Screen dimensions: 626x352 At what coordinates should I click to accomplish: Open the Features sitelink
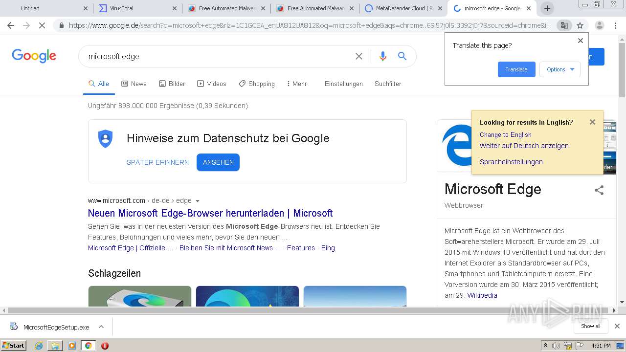click(x=301, y=248)
